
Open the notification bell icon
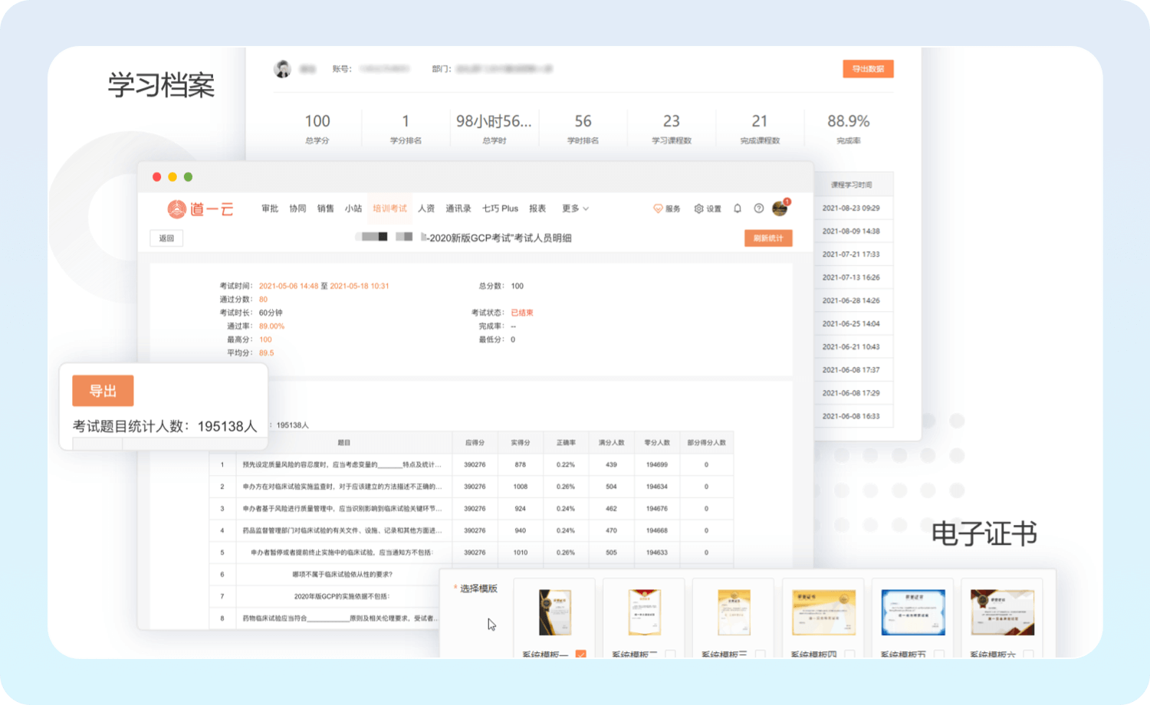[x=738, y=208]
